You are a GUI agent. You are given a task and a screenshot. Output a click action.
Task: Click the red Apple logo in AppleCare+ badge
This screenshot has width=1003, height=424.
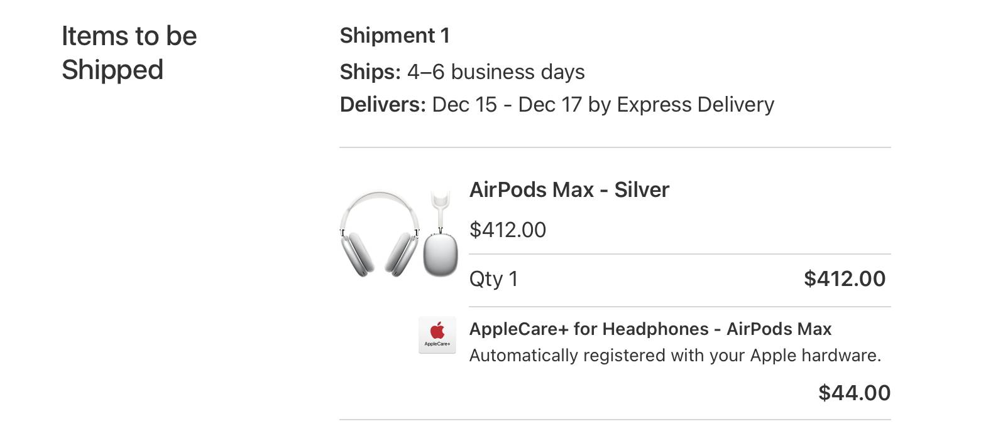pos(437,329)
